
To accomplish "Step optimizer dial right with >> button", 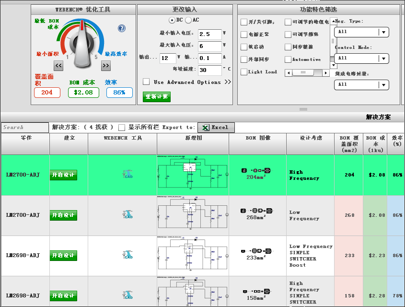I will pyautogui.click(x=106, y=66).
